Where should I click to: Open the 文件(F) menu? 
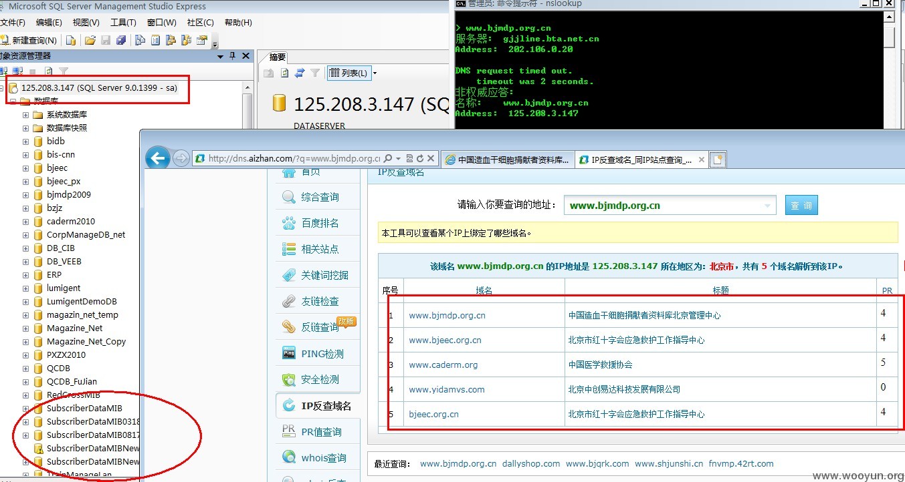click(13, 23)
